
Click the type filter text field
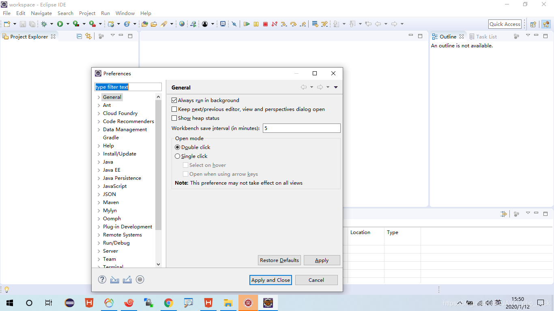(128, 87)
